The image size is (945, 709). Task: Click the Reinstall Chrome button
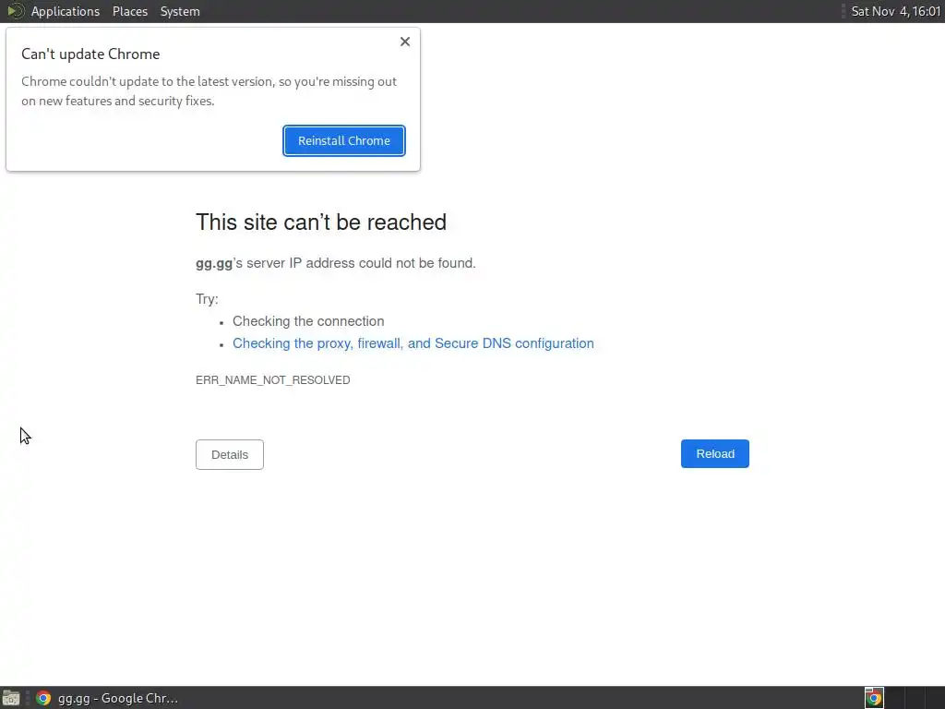click(x=343, y=140)
